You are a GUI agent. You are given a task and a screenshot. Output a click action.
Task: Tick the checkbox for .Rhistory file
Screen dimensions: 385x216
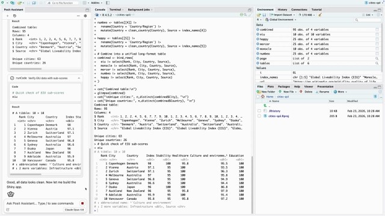259,111
